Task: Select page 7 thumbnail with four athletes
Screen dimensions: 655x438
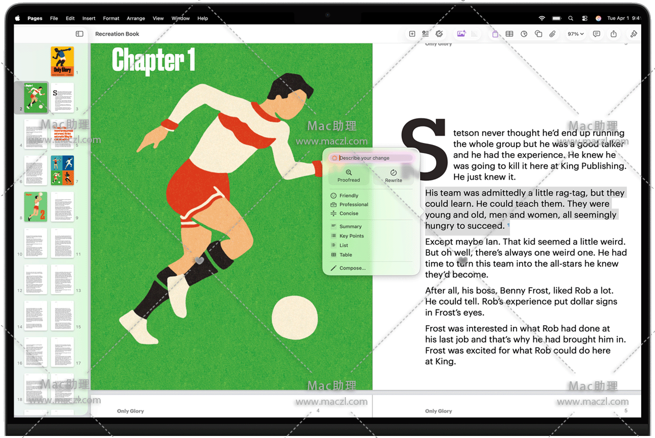Action: [62, 171]
